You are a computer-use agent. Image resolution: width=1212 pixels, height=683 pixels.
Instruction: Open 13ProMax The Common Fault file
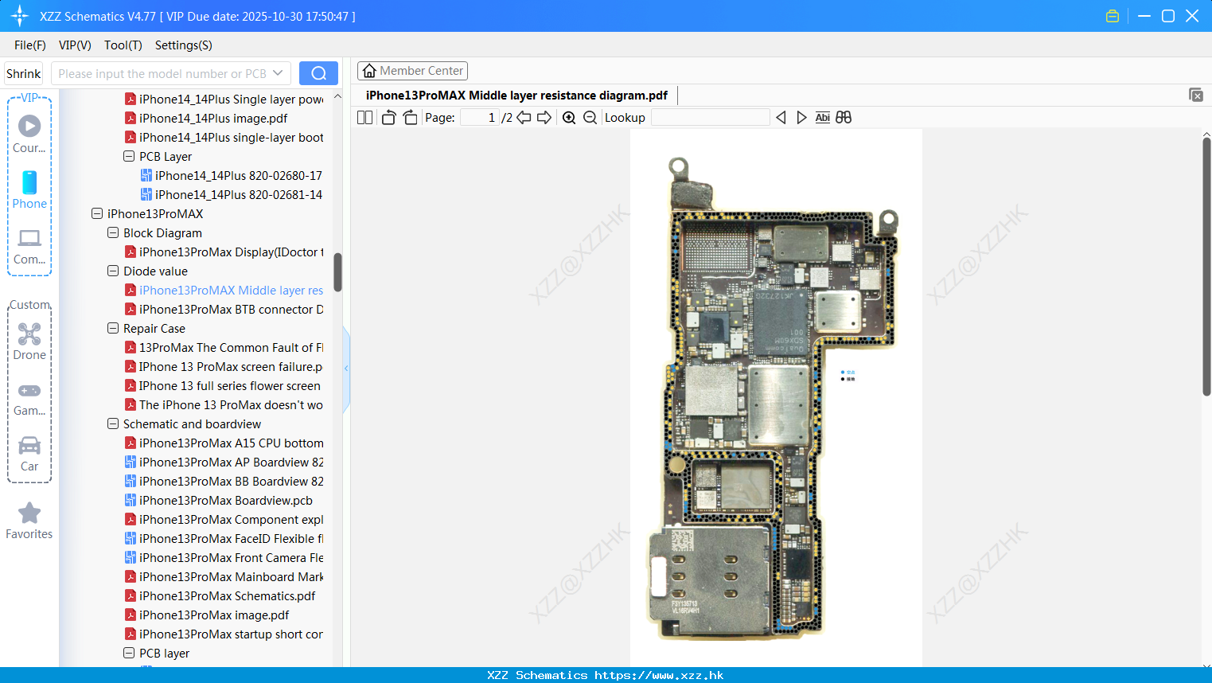pos(231,347)
